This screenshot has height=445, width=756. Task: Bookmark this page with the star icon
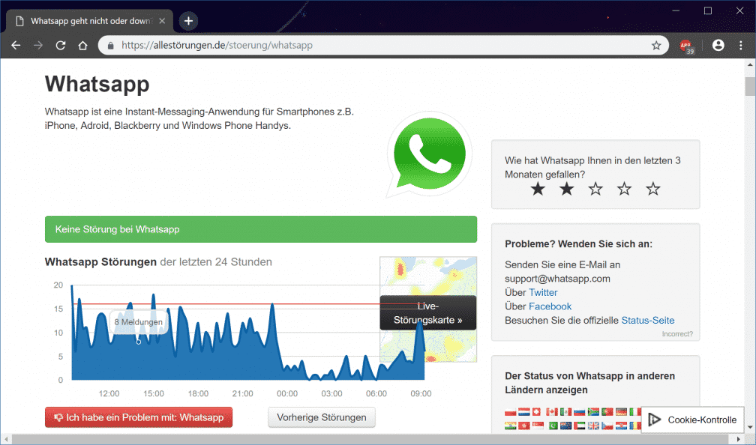click(656, 46)
